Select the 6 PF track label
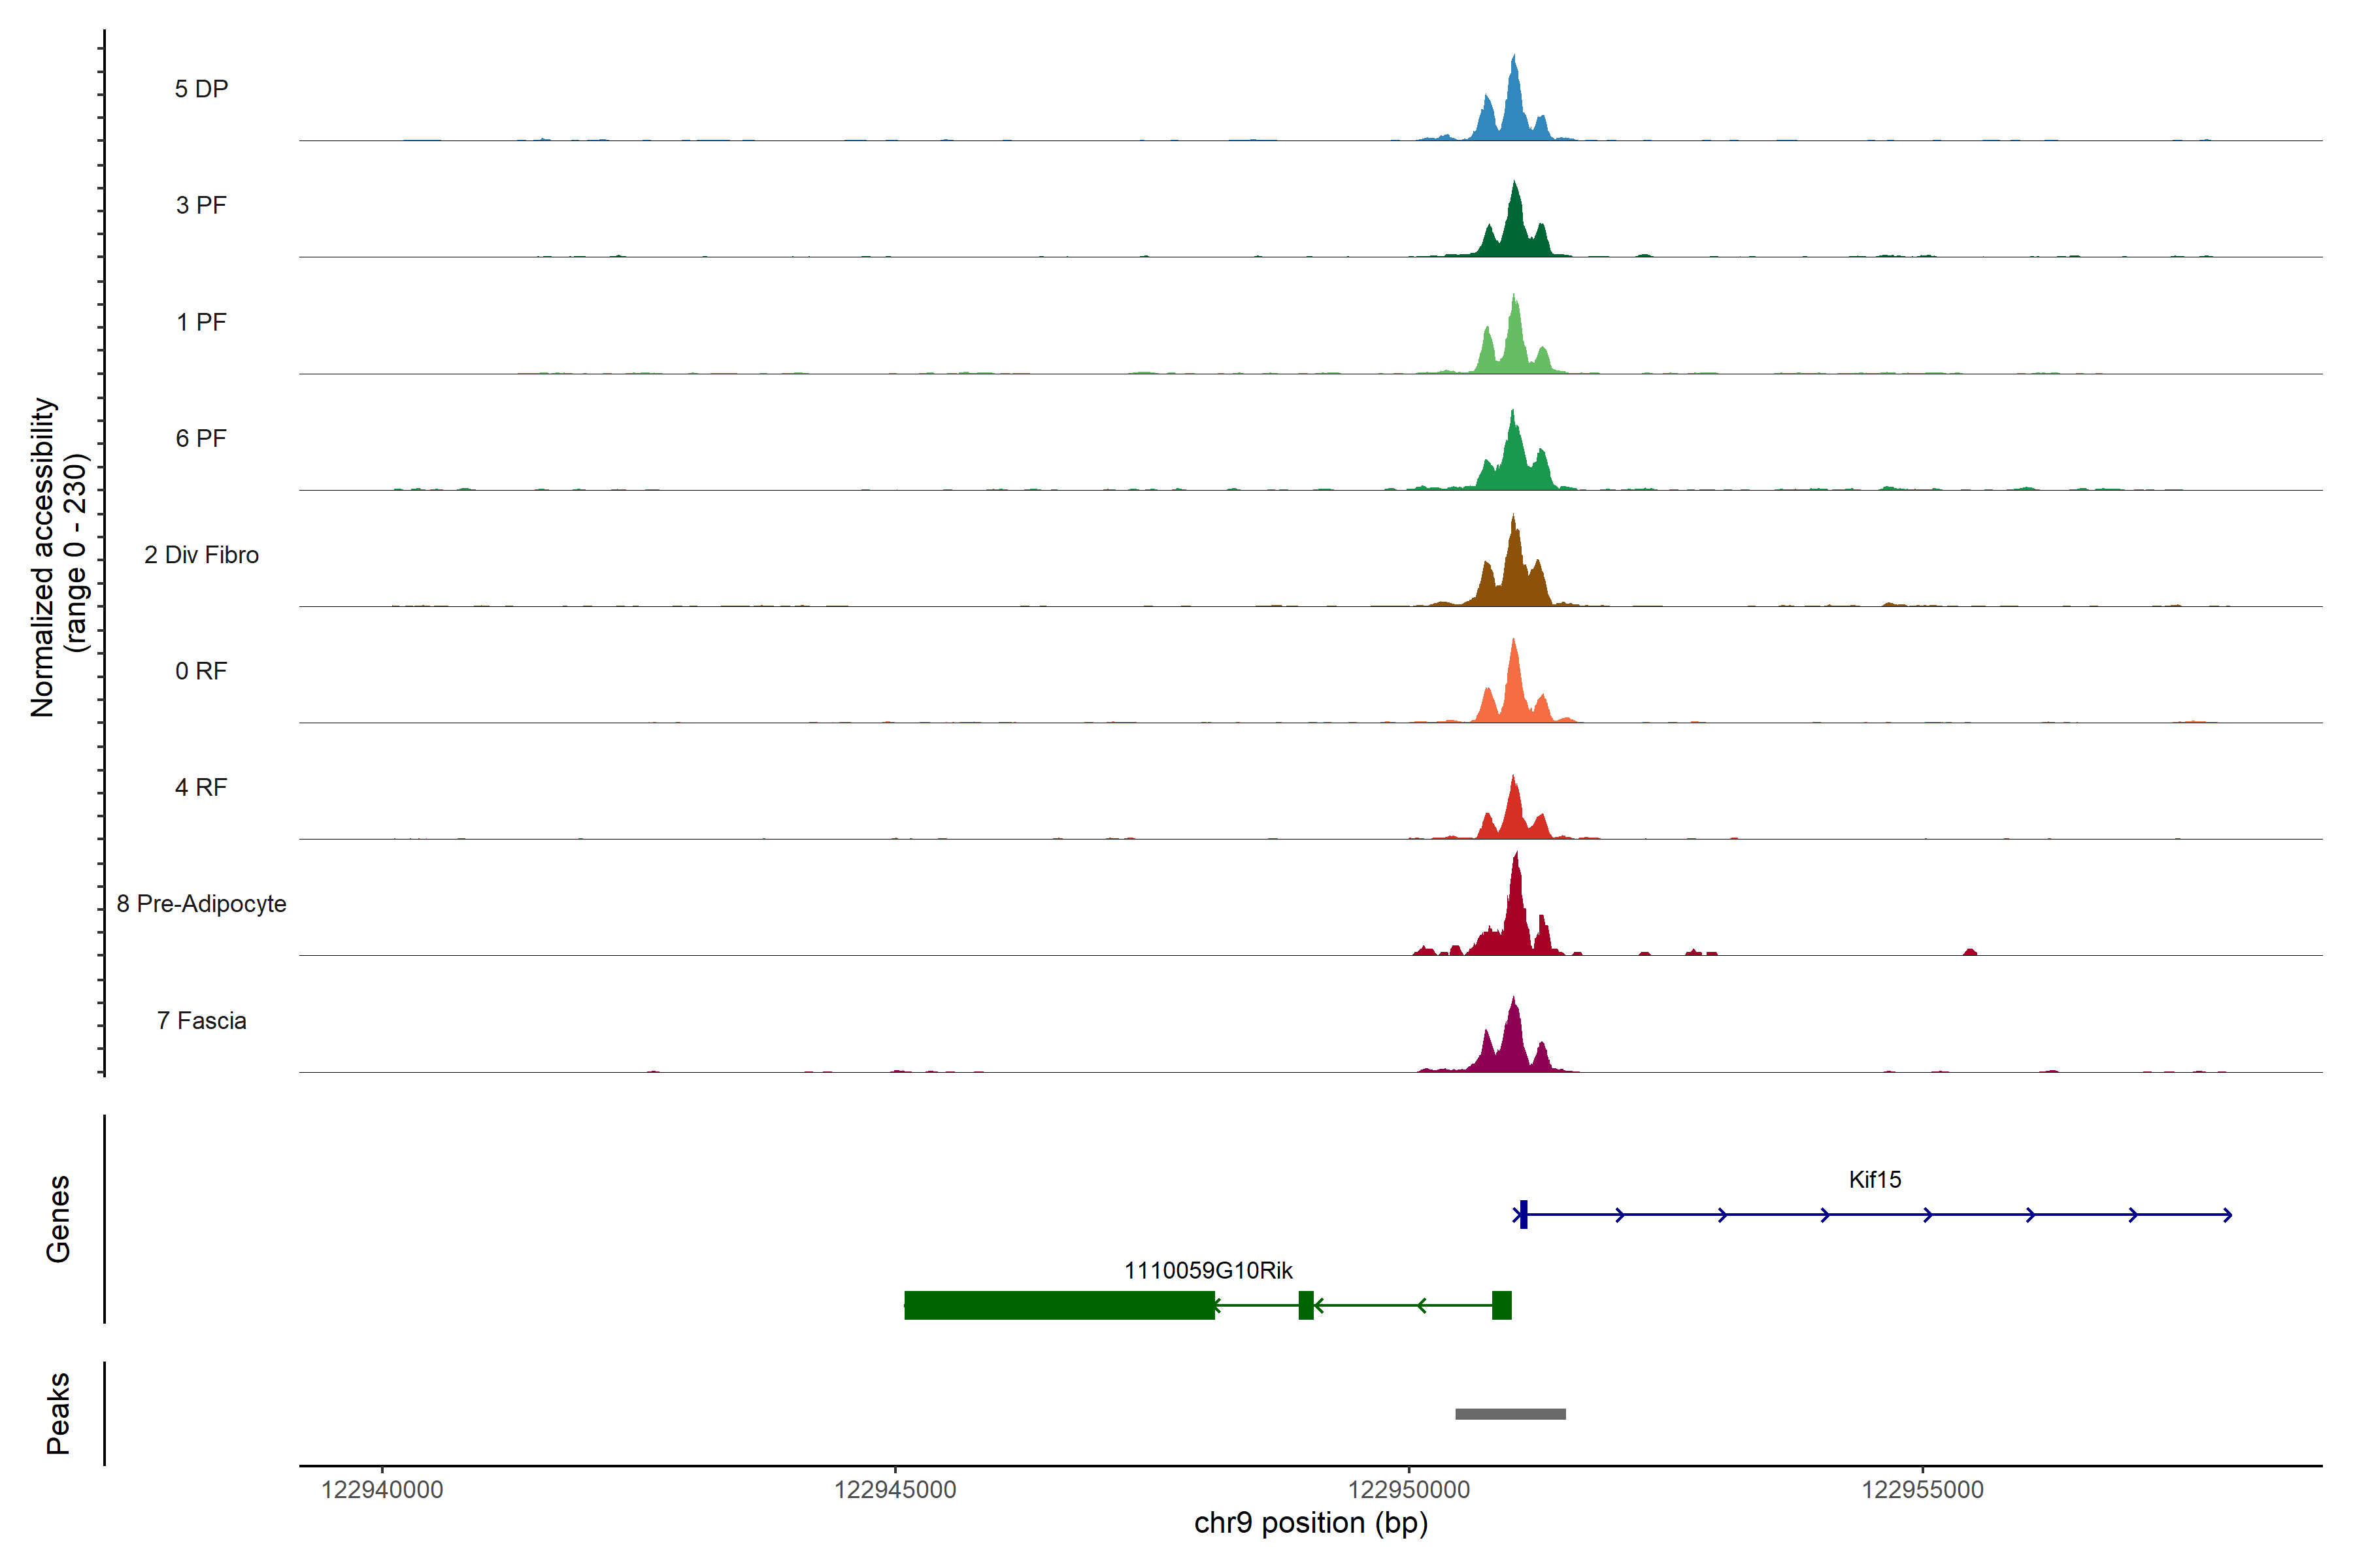This screenshot has width=2353, height=1568. tap(201, 438)
